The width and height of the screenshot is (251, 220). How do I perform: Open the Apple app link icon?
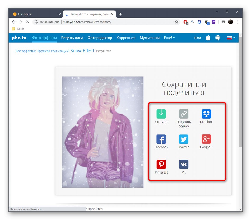[x=208, y=38]
